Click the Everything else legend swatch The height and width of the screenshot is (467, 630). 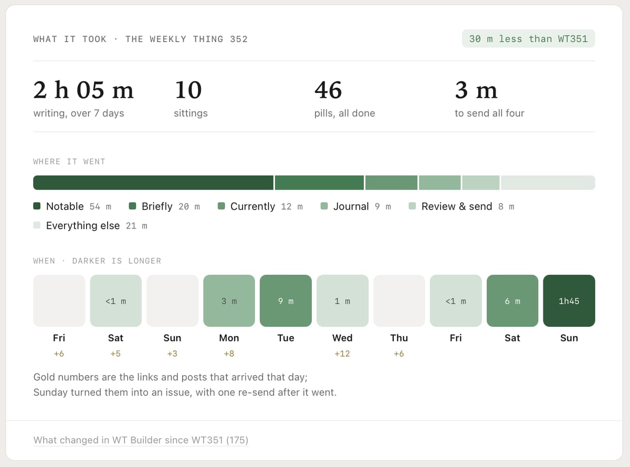37,225
